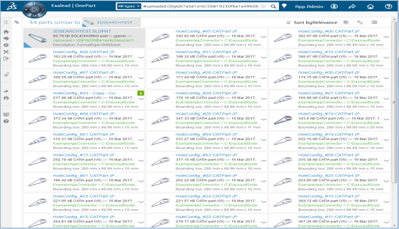Click the light bulb tips icon
Image resolution: width=399 pixels, height=229 pixels.
pos(284,6)
